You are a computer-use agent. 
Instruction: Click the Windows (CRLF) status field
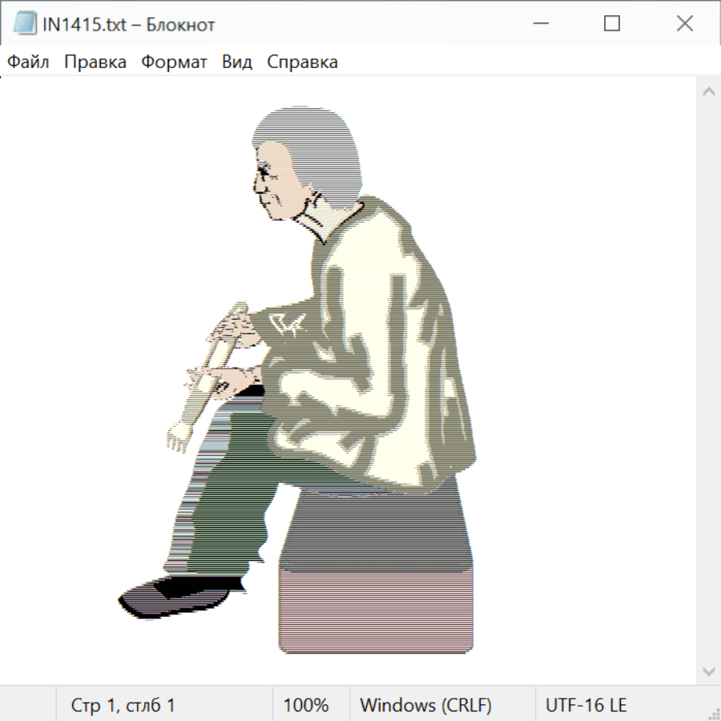pos(425,706)
